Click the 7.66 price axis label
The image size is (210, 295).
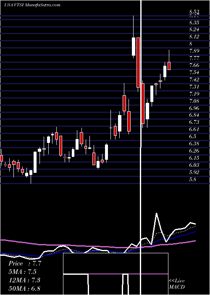pos(194,65)
